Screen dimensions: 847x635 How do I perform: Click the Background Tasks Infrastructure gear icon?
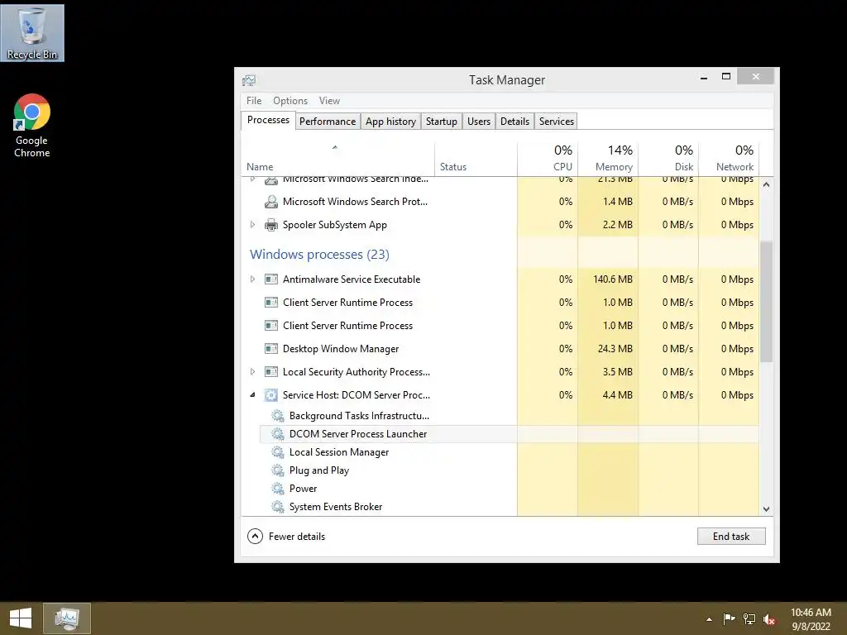pos(278,416)
